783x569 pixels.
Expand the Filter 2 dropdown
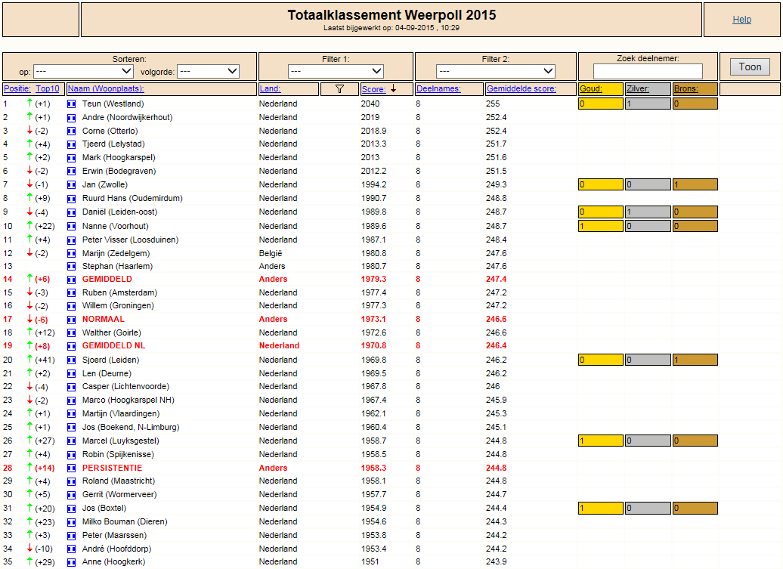tap(495, 71)
